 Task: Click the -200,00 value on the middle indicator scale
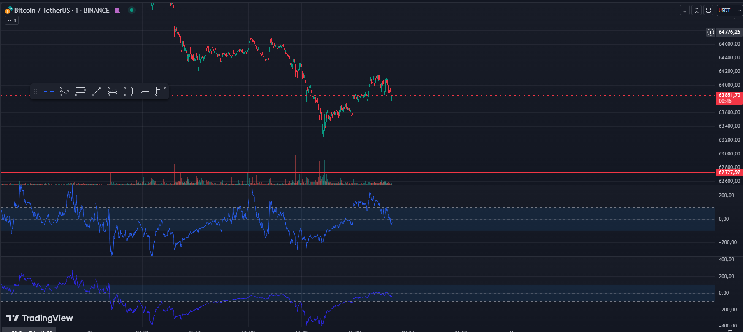tap(728, 242)
